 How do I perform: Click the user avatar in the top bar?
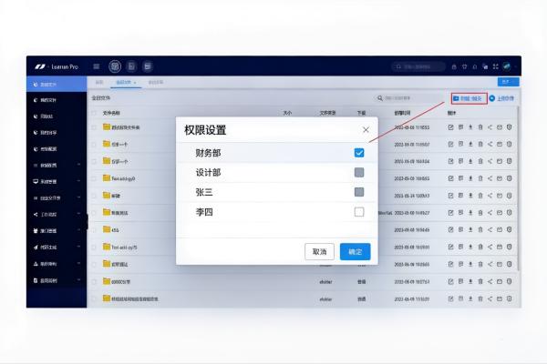pos(507,66)
